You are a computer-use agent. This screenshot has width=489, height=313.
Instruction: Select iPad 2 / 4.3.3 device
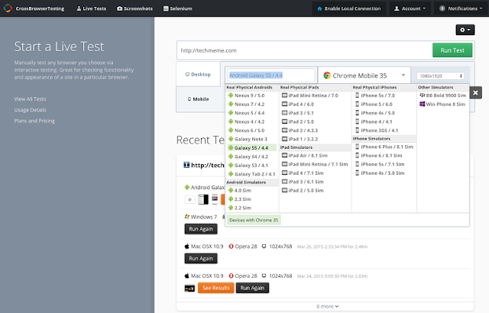click(x=300, y=131)
